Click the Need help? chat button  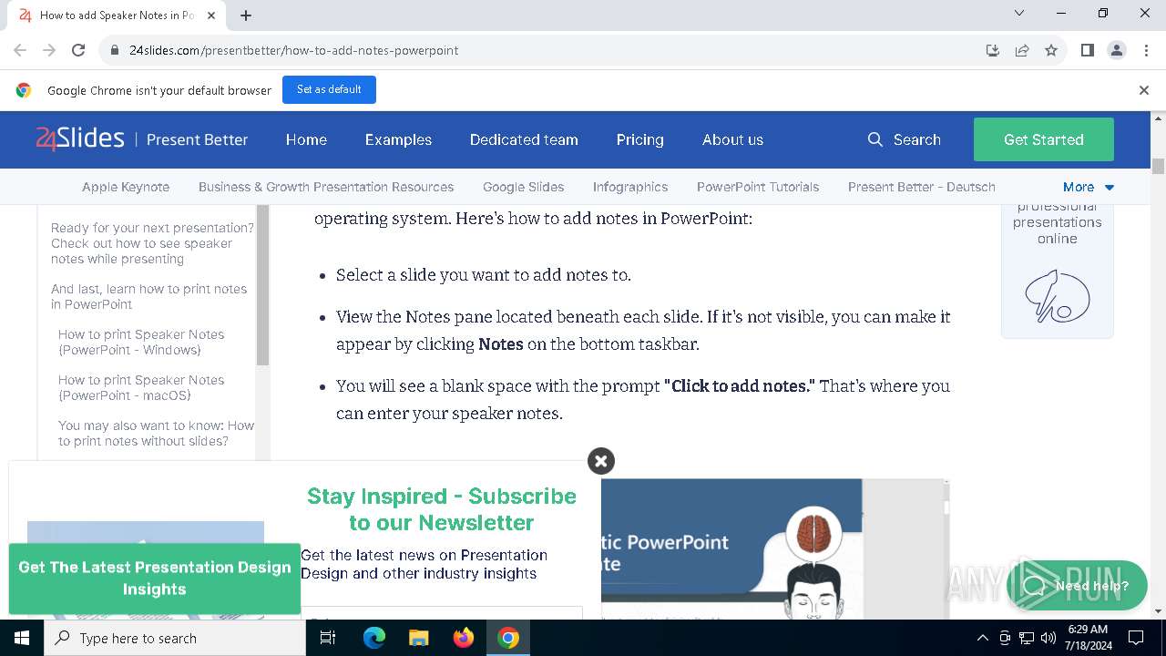tap(1077, 586)
